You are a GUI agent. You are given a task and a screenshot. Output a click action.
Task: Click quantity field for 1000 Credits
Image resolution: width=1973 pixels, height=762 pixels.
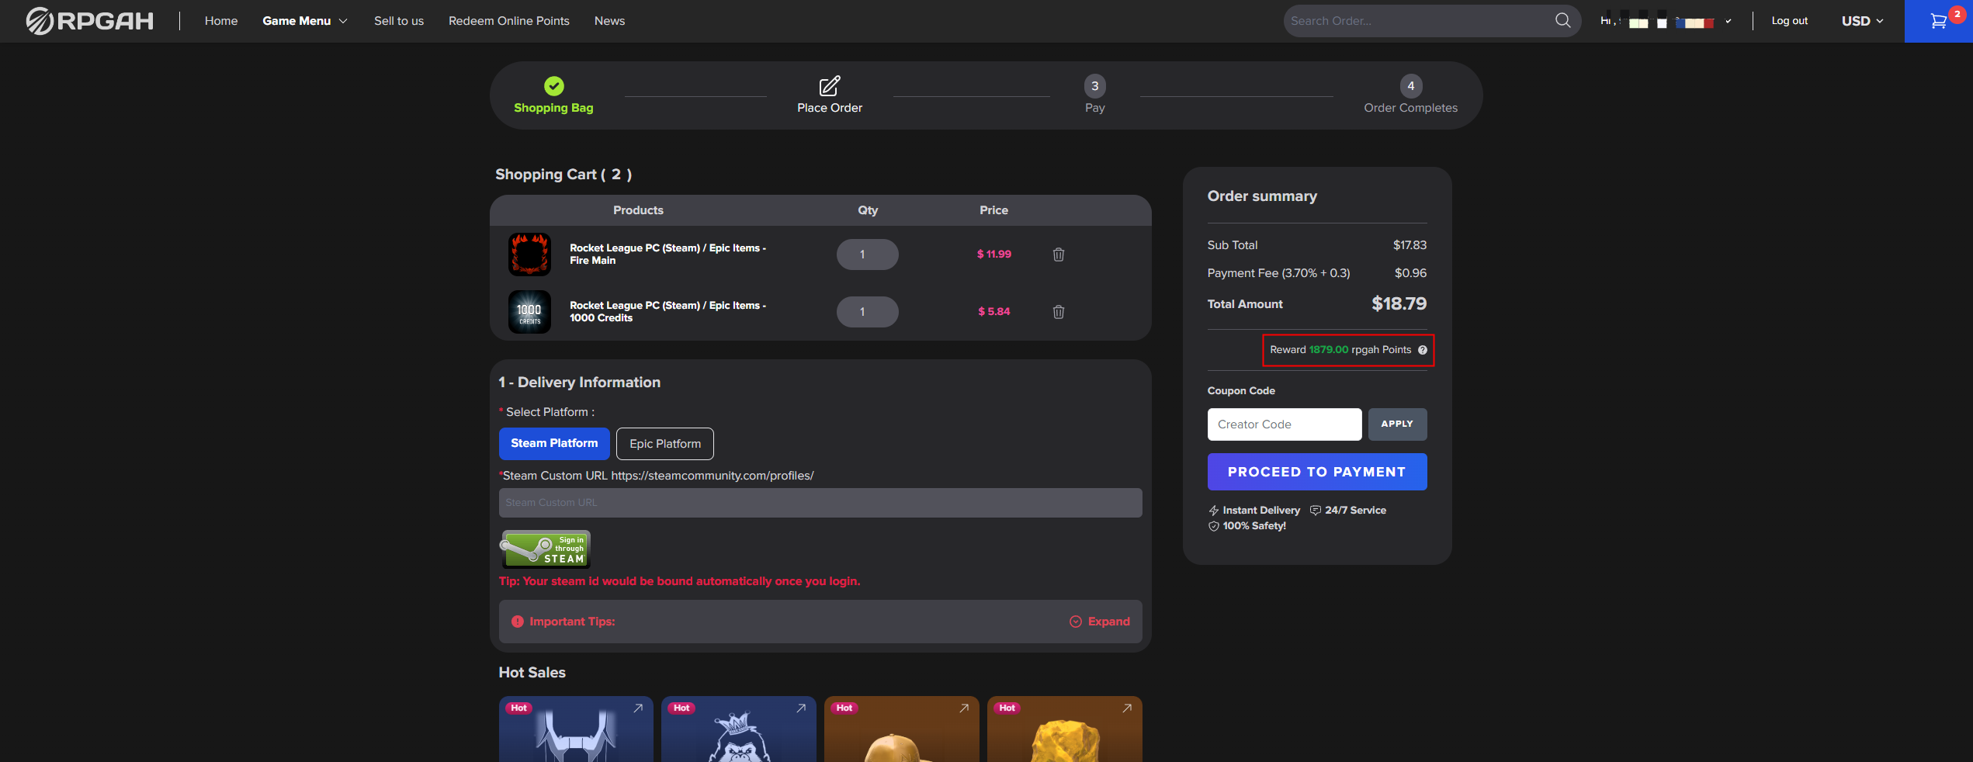867,312
